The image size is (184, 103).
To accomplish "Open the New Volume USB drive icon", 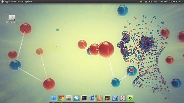I will click(x=12, y=17).
